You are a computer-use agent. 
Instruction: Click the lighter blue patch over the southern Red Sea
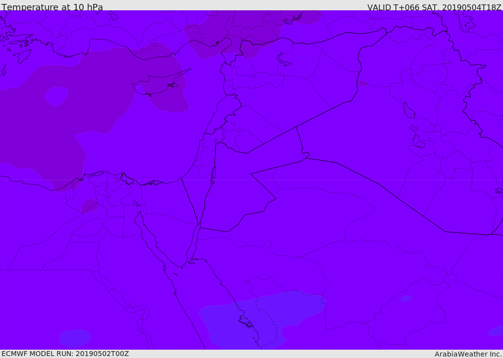pyautogui.click(x=261, y=320)
